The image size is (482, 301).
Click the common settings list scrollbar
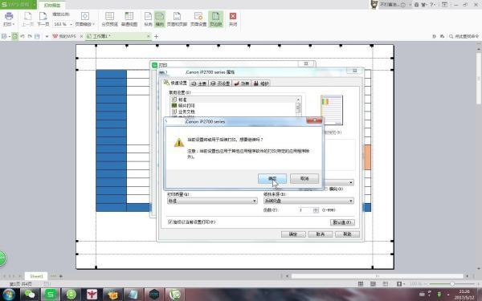point(298,107)
